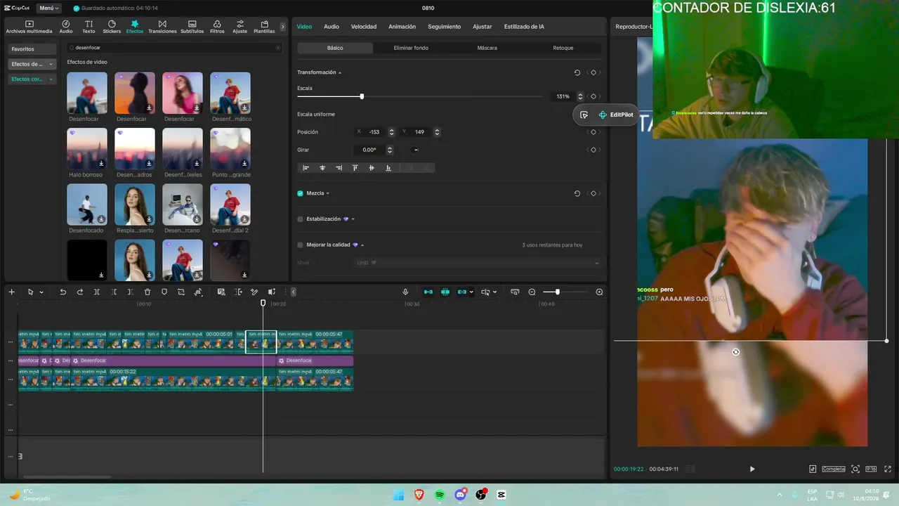
Task: Toggle main track magnet in timeline toolbar
Action: 428,292
